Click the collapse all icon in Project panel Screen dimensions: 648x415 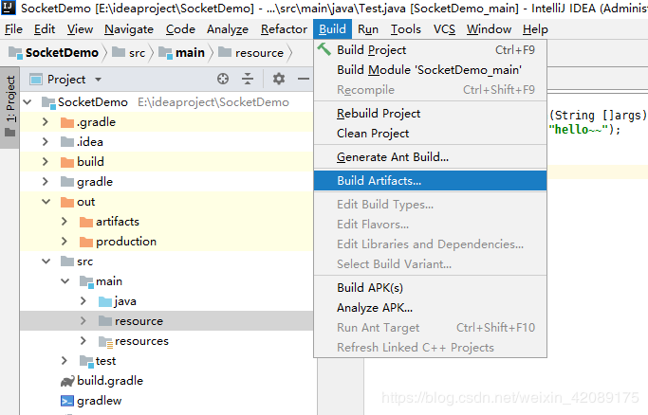tap(248, 79)
